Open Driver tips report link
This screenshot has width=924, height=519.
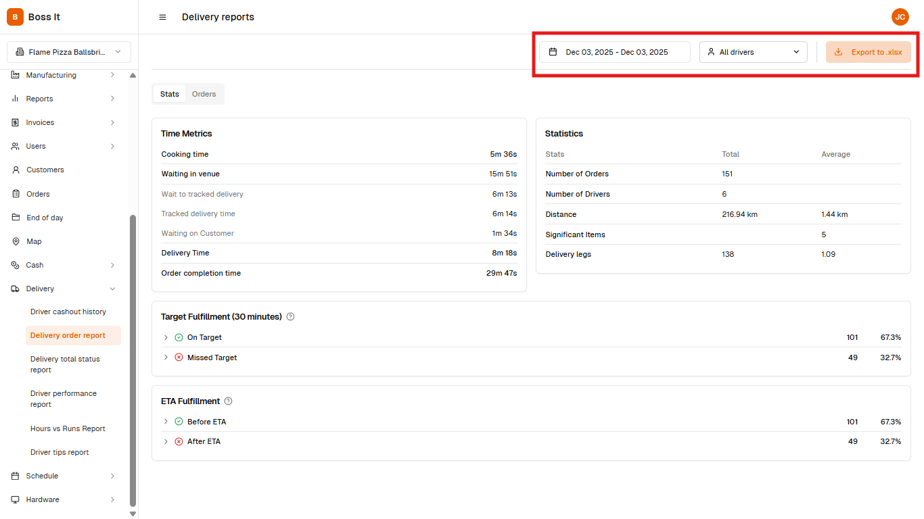tap(60, 452)
